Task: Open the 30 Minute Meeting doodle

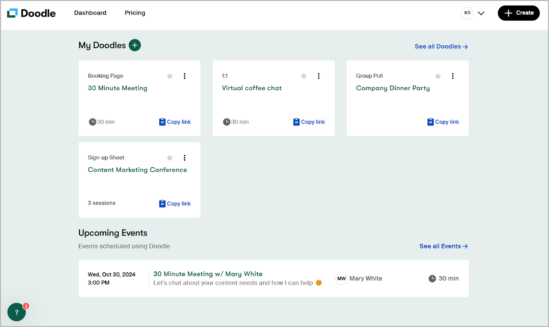Action: click(117, 88)
